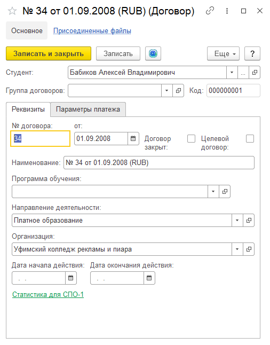
Task: Copy link to this contract via chain icon
Action: pos(210,11)
